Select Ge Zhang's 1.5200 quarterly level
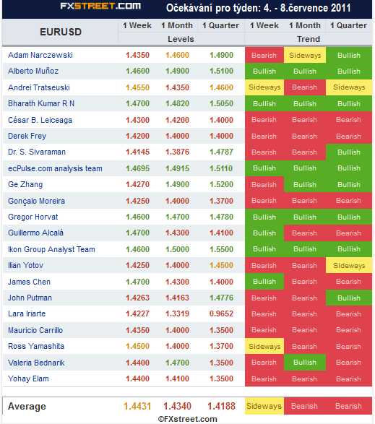375x424 pixels. (221, 184)
